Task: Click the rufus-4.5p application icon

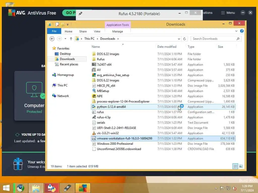Action: [94, 117]
